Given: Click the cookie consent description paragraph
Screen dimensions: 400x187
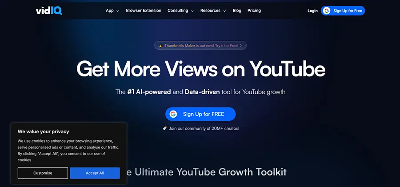Looking at the screenshot, I should pyautogui.click(x=68, y=151).
